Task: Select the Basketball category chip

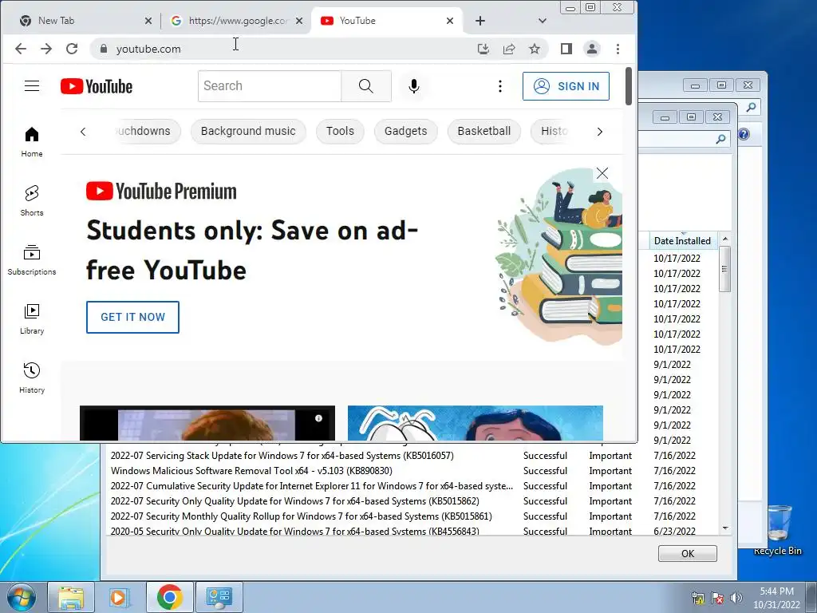Action: coord(484,132)
